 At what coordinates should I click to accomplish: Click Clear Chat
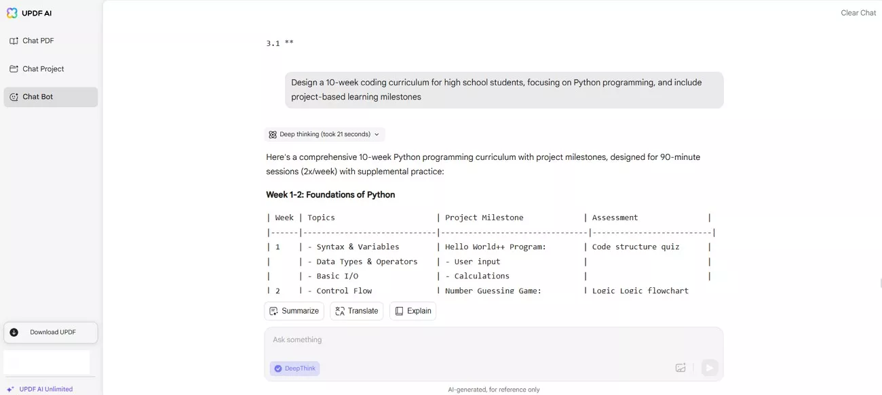tap(858, 12)
